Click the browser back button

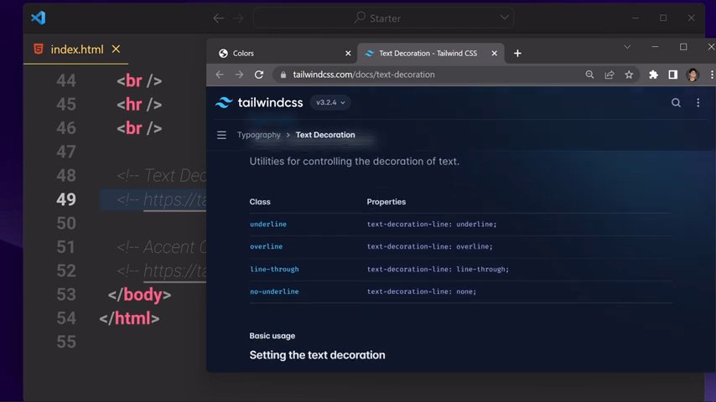pyautogui.click(x=220, y=75)
